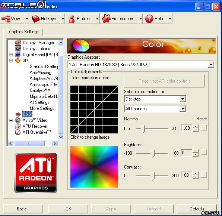Select the Graphics Settings tab
Screen dimensions: 222x216
[x=23, y=32]
